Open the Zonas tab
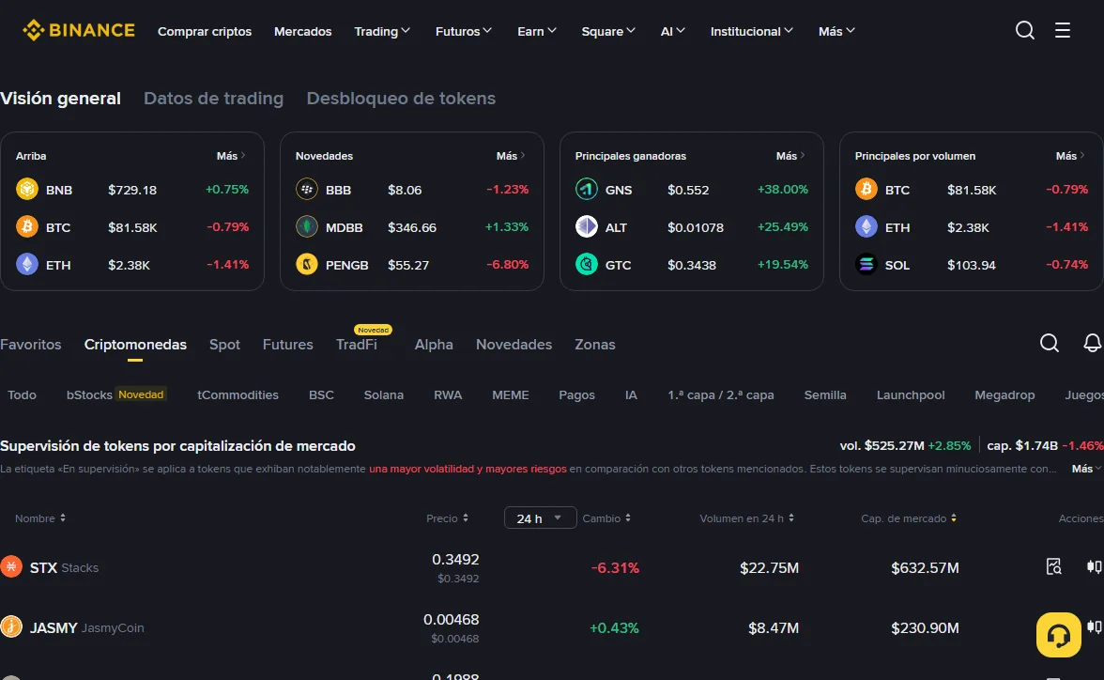The image size is (1104, 680). [594, 344]
